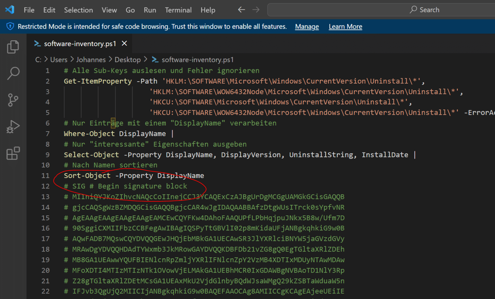
Task: Click the Manage link to trust the window
Action: (306, 26)
